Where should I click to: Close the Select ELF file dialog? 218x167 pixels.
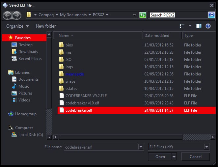[x=212, y=5]
